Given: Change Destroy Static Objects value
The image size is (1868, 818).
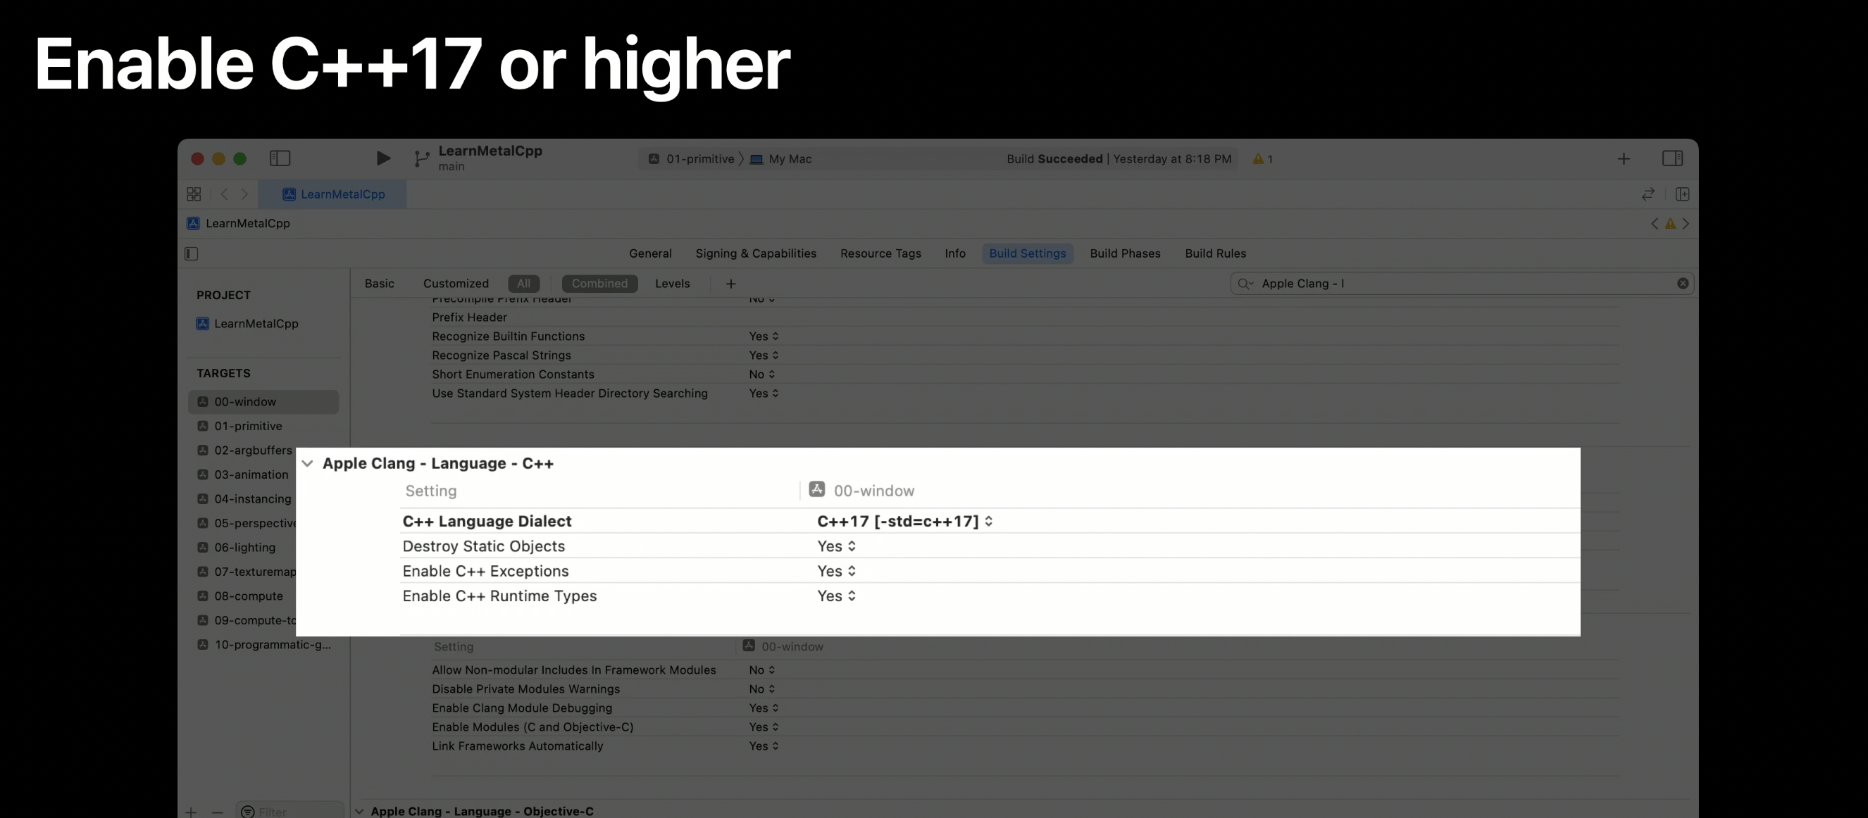Looking at the screenshot, I should (x=836, y=546).
